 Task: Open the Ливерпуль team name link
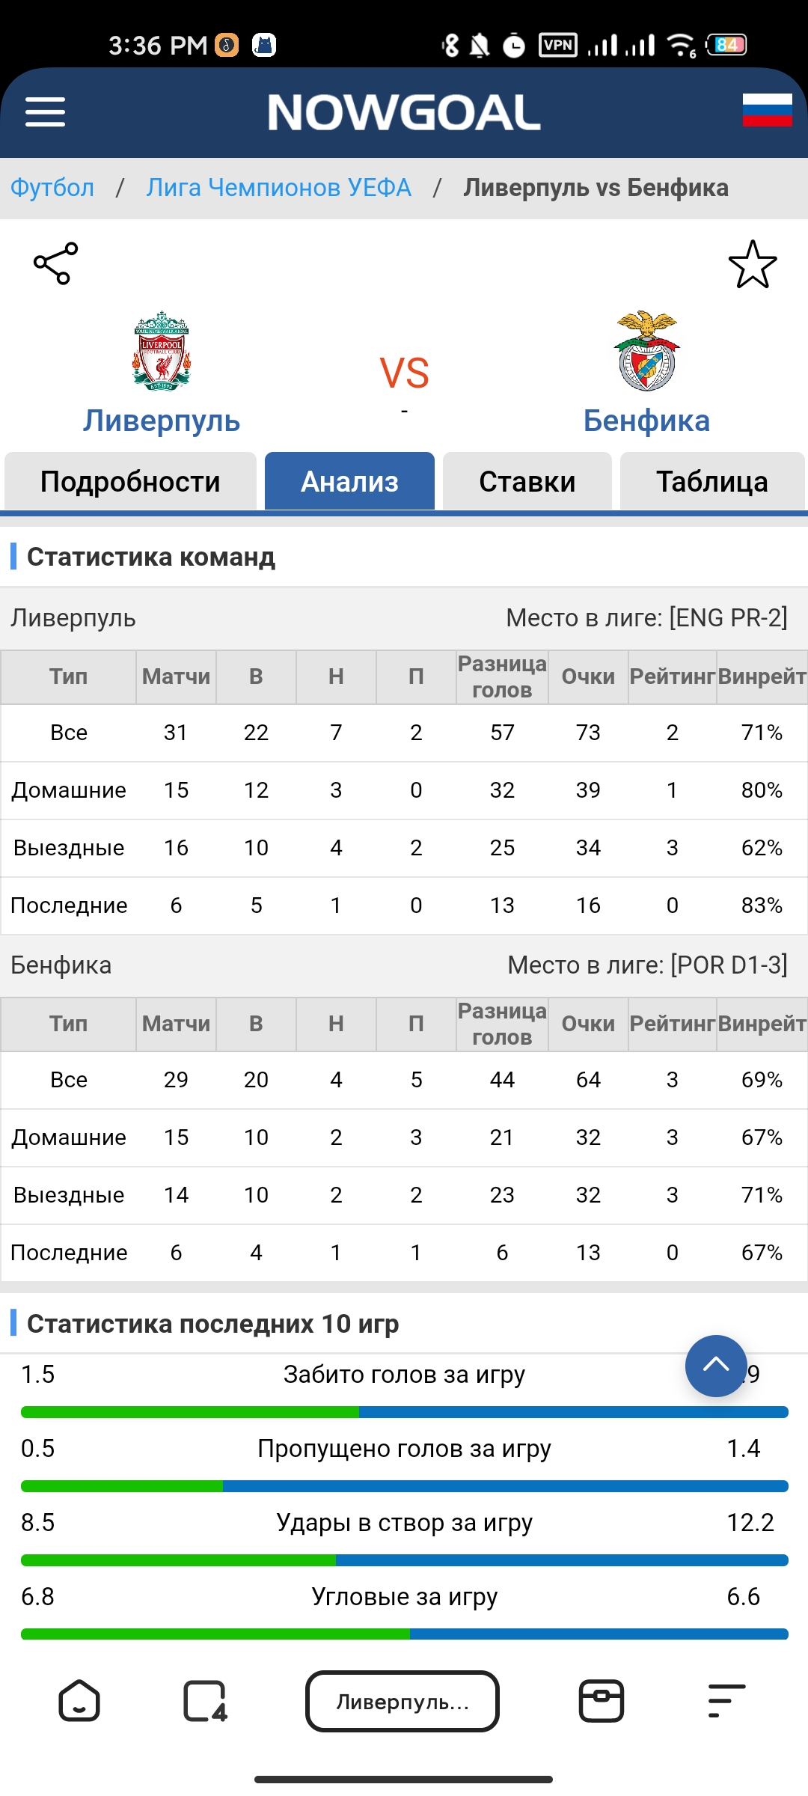tap(162, 421)
